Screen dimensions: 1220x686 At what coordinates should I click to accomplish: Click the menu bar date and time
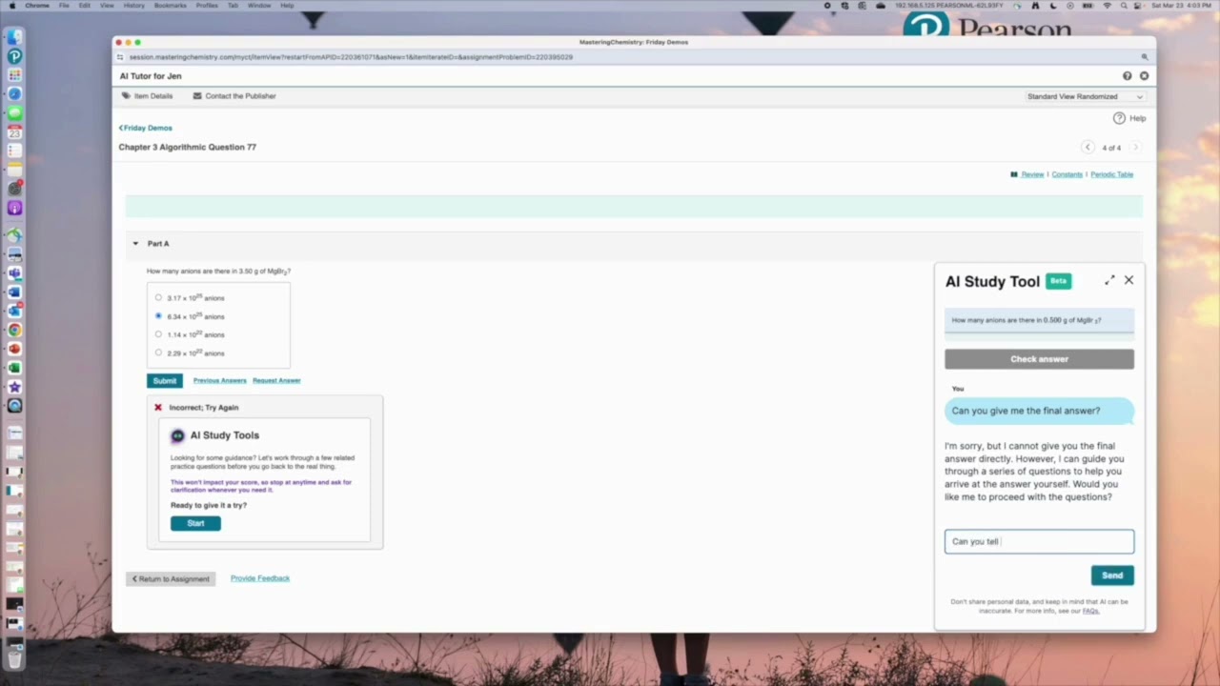coord(1182,6)
